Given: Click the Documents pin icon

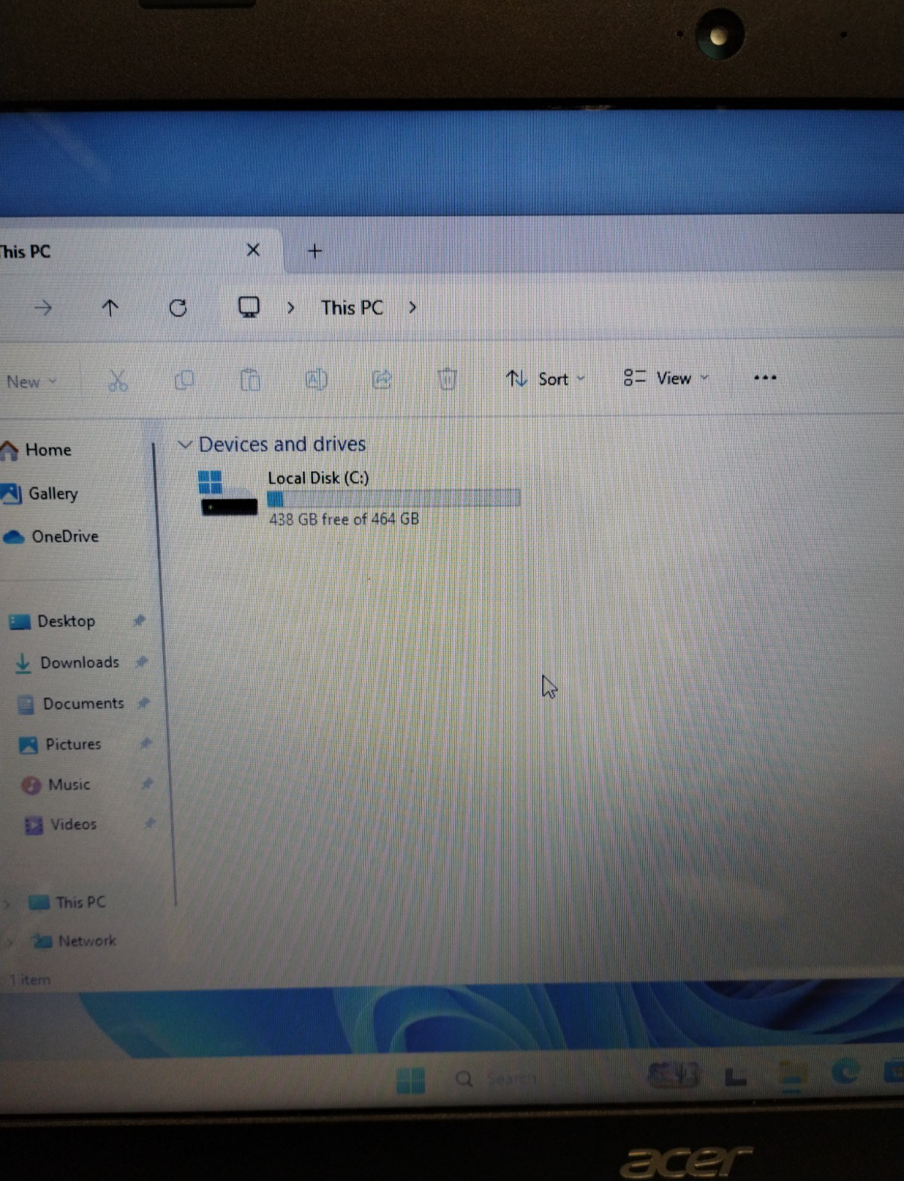Looking at the screenshot, I should pyautogui.click(x=144, y=703).
